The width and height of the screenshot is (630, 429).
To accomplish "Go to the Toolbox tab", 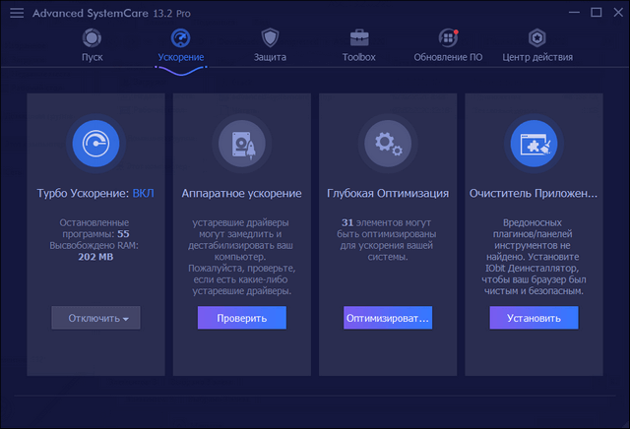I will coord(359,57).
